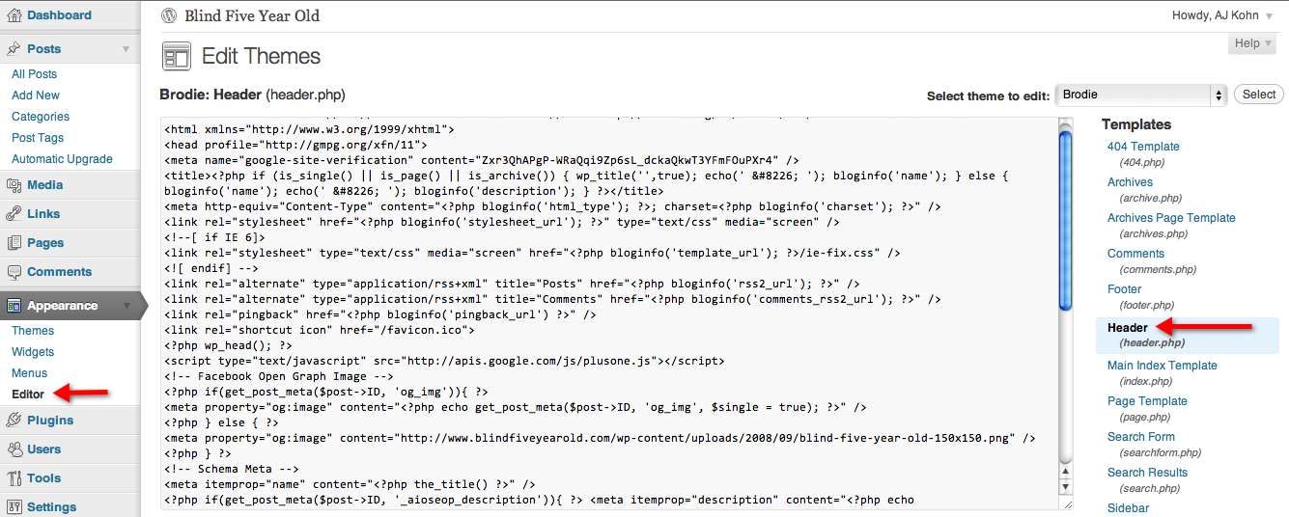
Task: Collapse the Appearance menu arrow
Action: pos(126,306)
